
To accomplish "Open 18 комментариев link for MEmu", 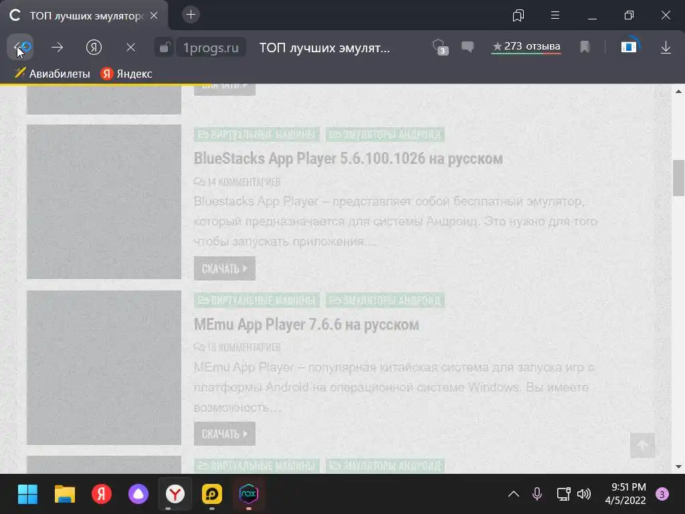I will click(237, 347).
